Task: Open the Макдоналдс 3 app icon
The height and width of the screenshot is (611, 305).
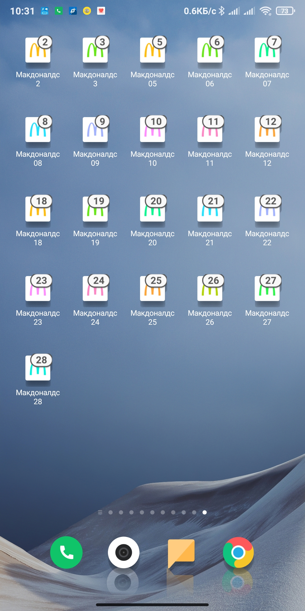Action: (x=95, y=50)
